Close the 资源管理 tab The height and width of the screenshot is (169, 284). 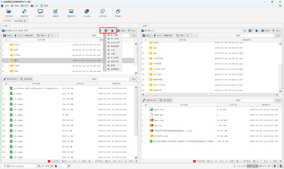(x=25, y=21)
